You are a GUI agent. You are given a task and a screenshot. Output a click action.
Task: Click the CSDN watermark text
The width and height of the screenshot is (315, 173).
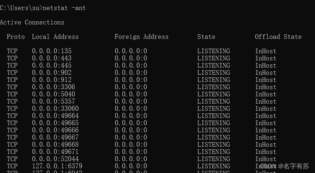point(284,166)
